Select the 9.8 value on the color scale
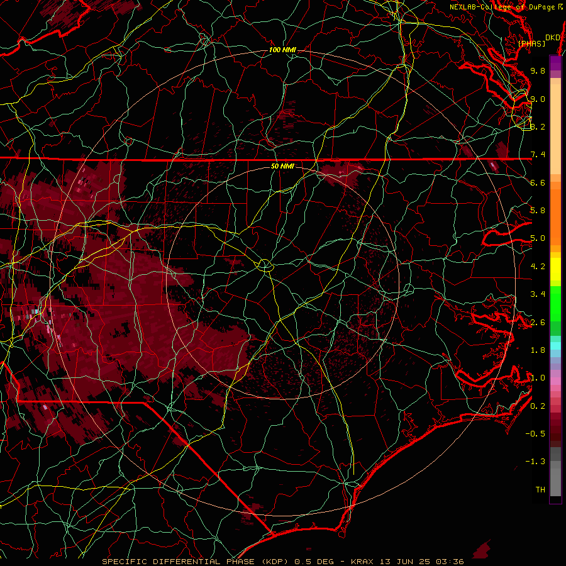566x566 pixels. pos(538,70)
